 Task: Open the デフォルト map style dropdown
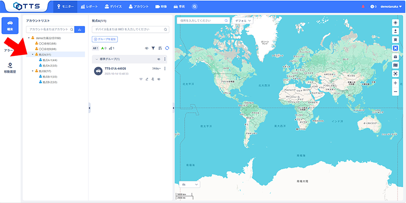tap(242, 21)
